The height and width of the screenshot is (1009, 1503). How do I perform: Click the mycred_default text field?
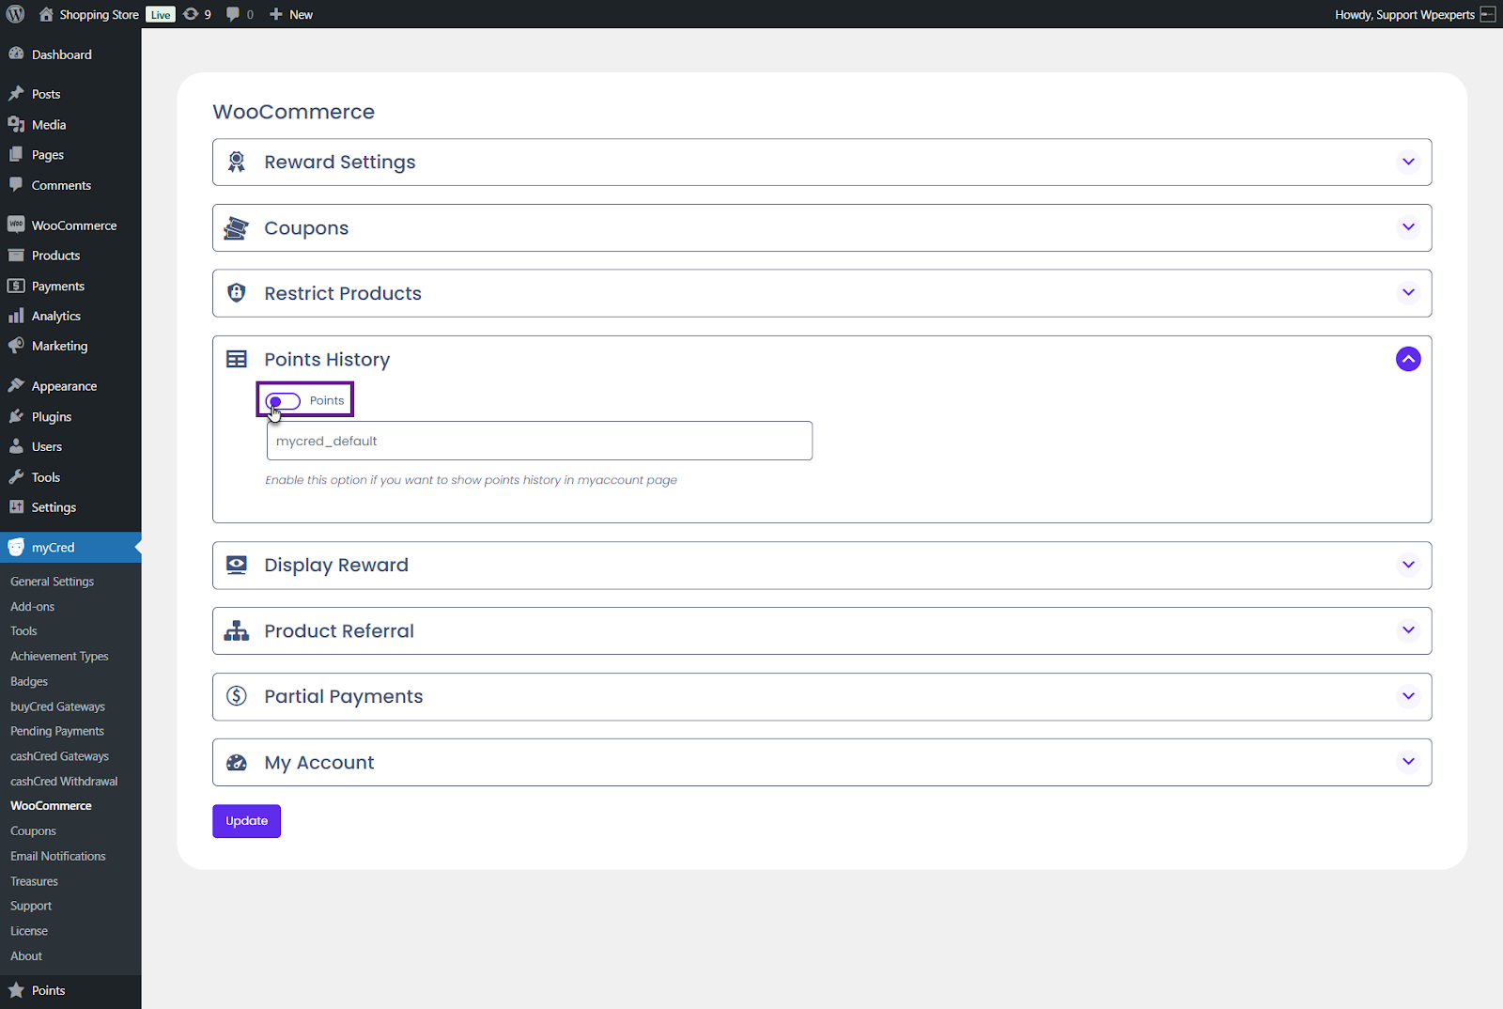pos(539,441)
